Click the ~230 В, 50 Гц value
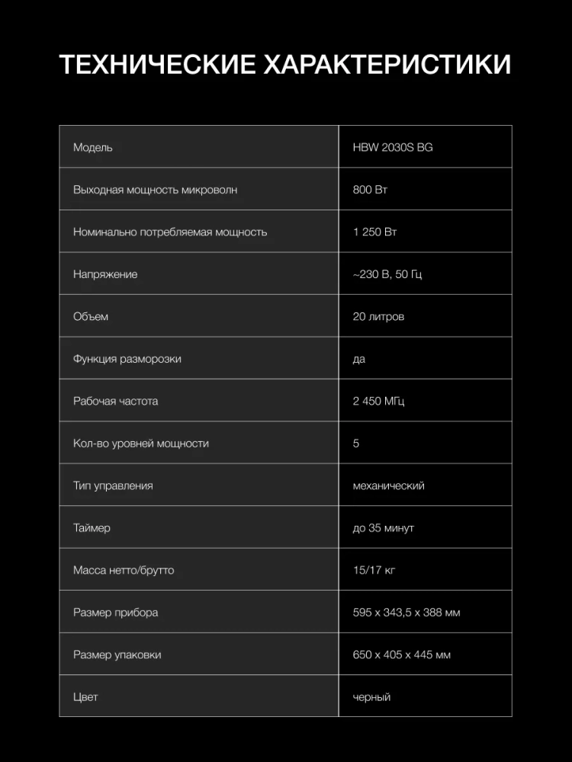 click(x=387, y=274)
